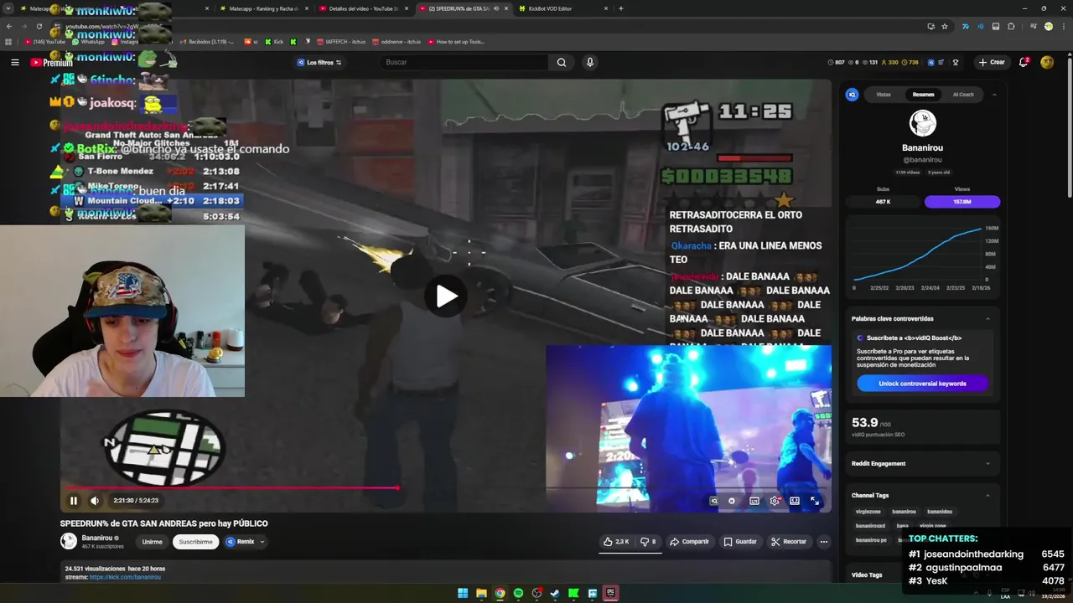Screen dimensions: 1073x603
Task: Open the Chrome extensions puzzle icon
Action: (x=1011, y=26)
